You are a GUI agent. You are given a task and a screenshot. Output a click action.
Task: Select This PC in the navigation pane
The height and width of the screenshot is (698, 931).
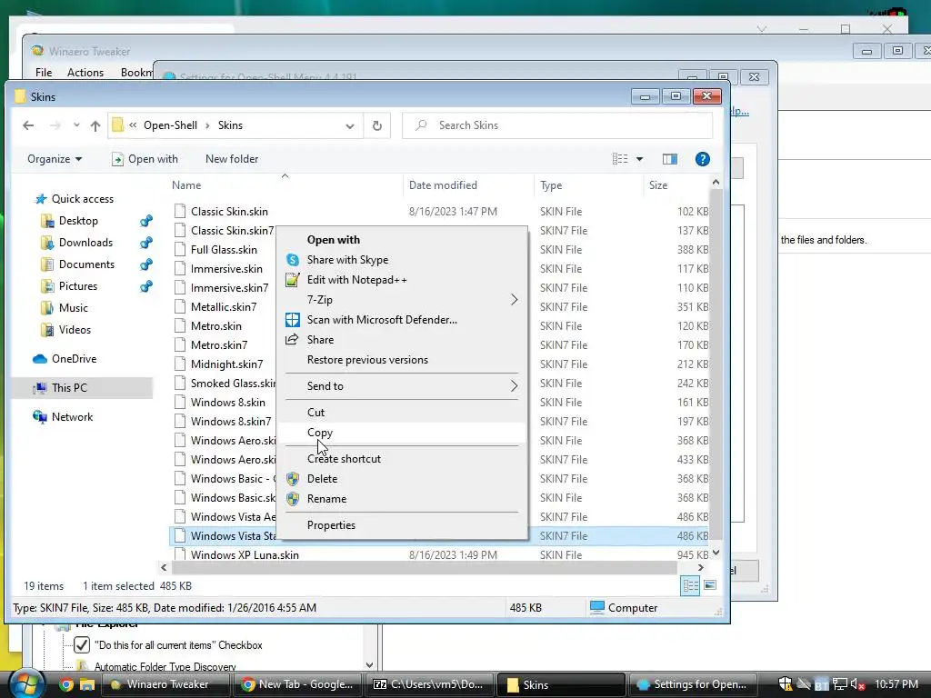tap(69, 388)
